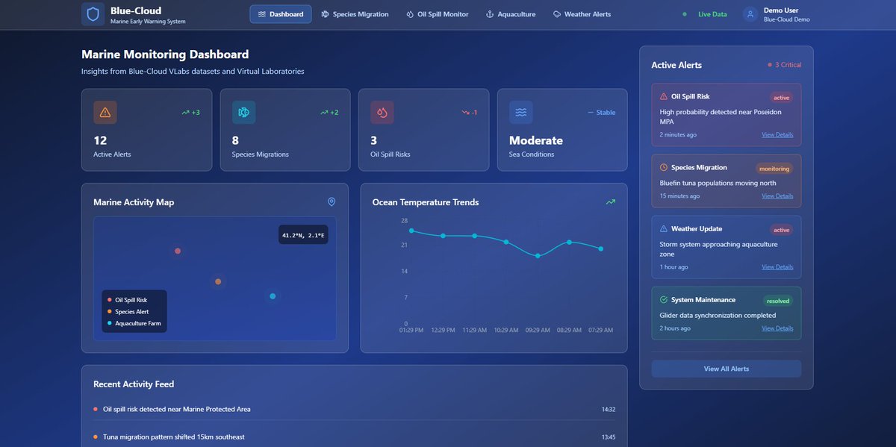Click the monitoring badge on Species Migration alert
The height and width of the screenshot is (447, 896).
click(x=774, y=169)
